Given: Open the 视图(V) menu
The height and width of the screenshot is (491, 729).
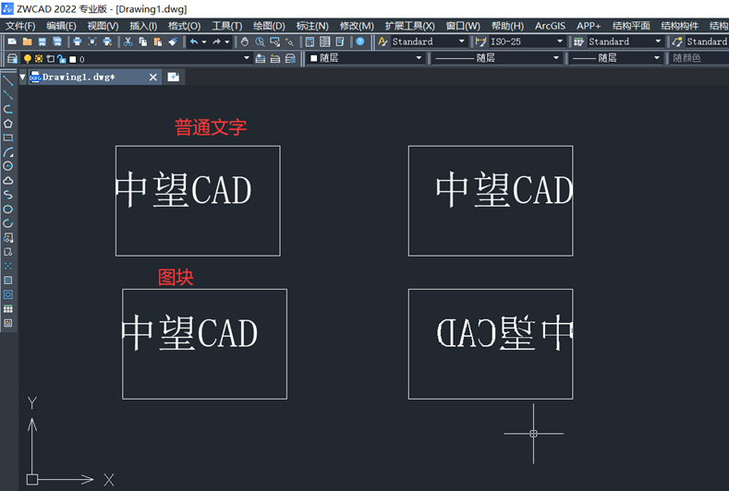Looking at the screenshot, I should (103, 26).
